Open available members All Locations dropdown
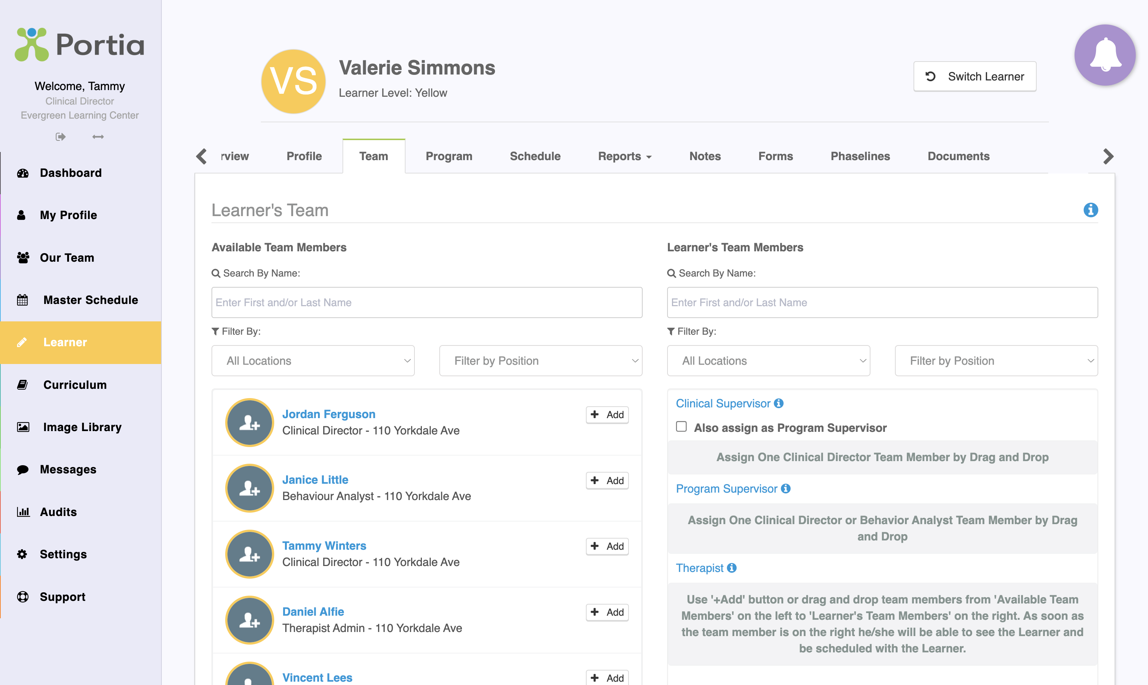1148x685 pixels. 313,361
